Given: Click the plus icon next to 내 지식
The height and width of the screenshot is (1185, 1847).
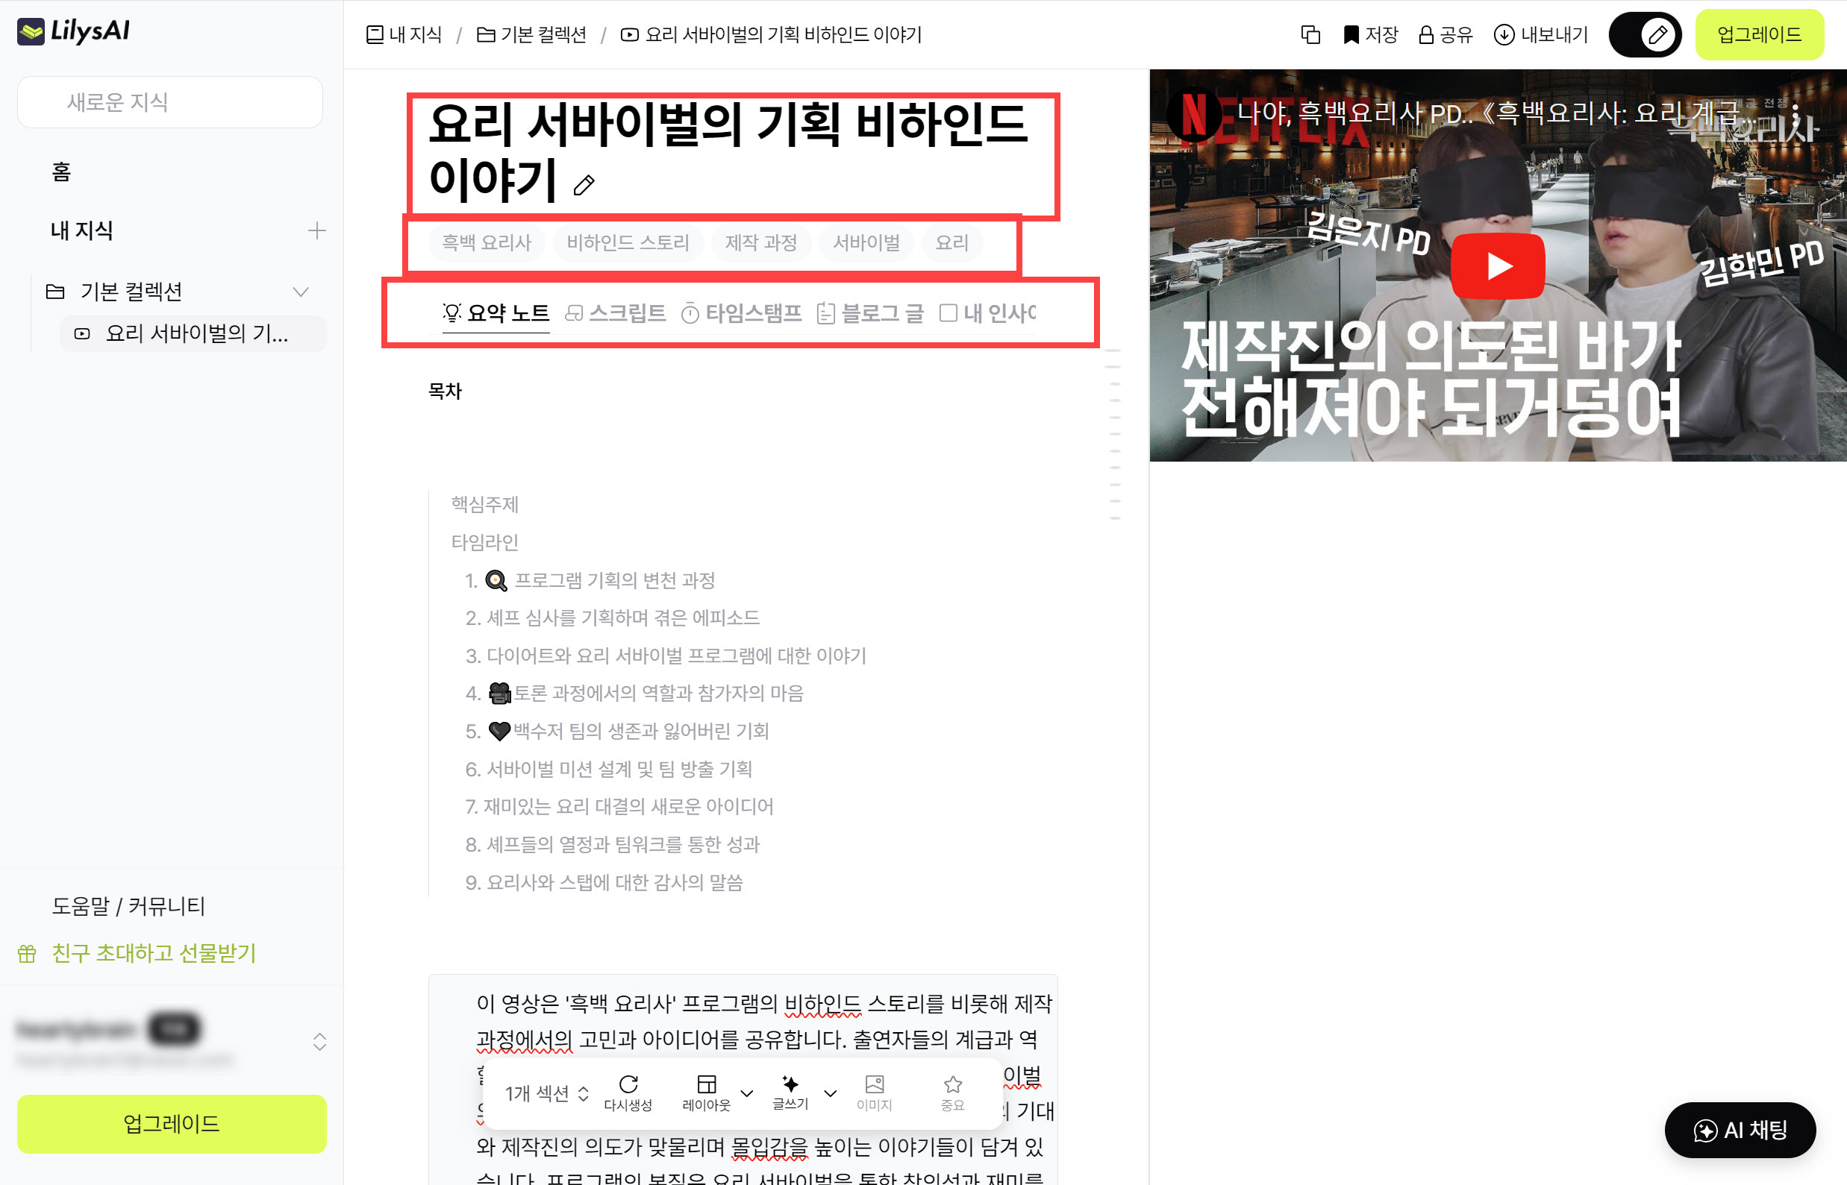Looking at the screenshot, I should click(x=316, y=231).
